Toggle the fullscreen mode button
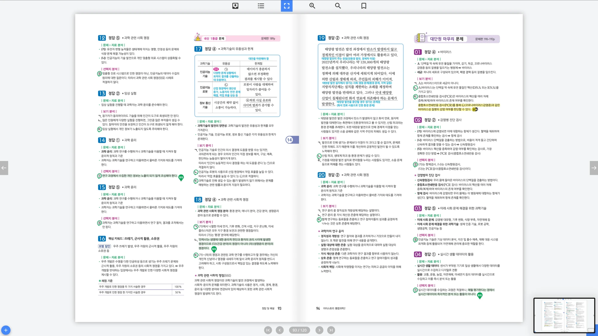Screen dimensions: 598x336 pyautogui.click(x=286, y=6)
